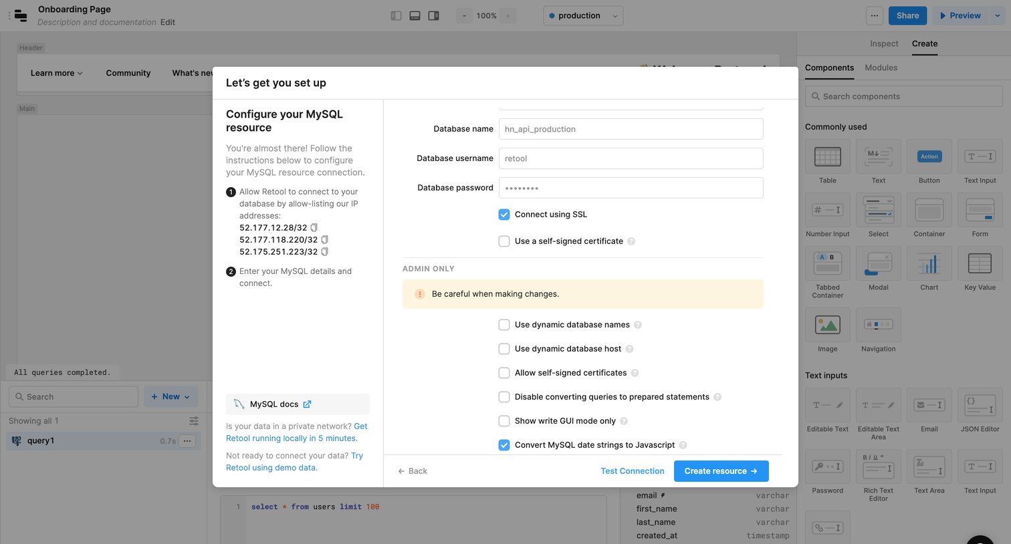This screenshot has width=1011, height=544.
Task: Show help for write GUI mode only
Action: (624, 421)
